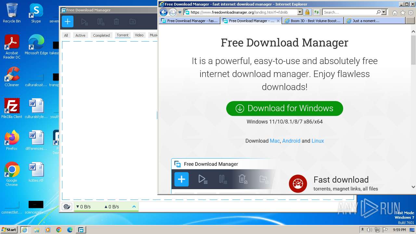The image size is (416, 234).
Task: Click the Internet Explorer Forward button
Action: pyautogui.click(x=173, y=12)
